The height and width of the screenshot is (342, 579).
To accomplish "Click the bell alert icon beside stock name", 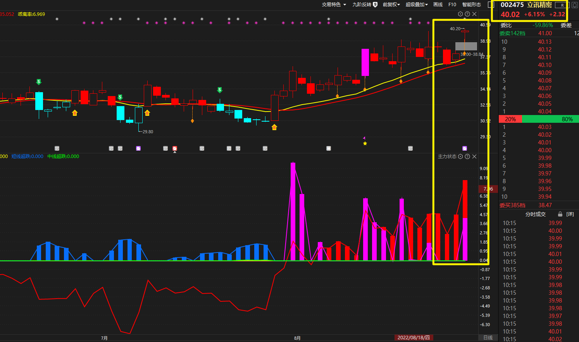I will coord(575,5).
